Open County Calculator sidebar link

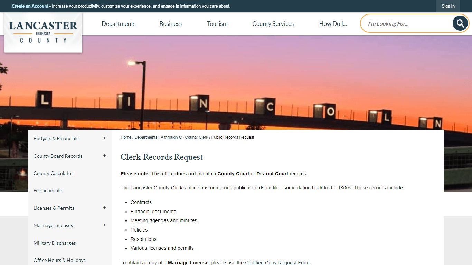coord(53,173)
